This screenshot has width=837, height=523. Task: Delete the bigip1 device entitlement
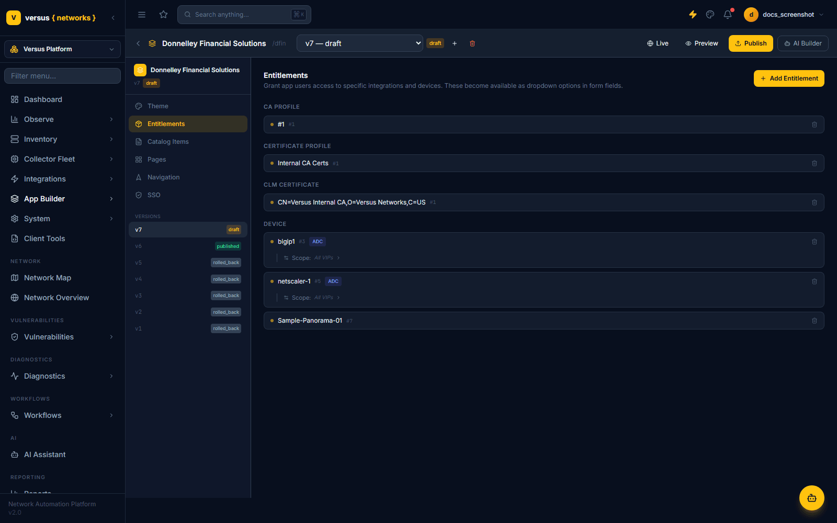pyautogui.click(x=815, y=242)
